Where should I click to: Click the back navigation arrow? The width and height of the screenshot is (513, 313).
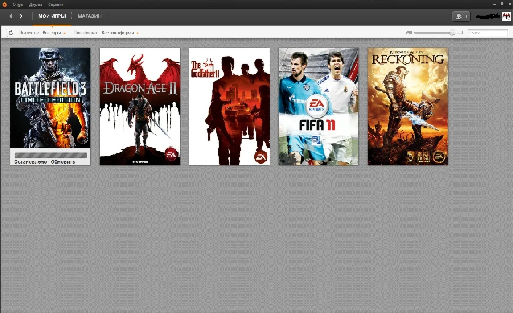(x=10, y=16)
